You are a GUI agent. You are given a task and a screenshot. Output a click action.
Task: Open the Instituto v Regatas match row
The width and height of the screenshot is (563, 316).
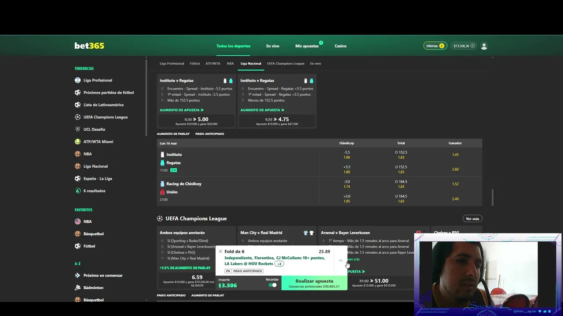[238, 162]
